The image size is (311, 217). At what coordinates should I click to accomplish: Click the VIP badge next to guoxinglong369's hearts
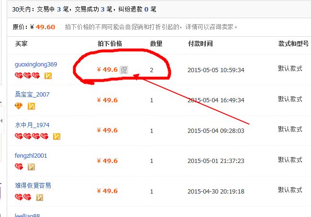pyautogui.click(x=48, y=76)
